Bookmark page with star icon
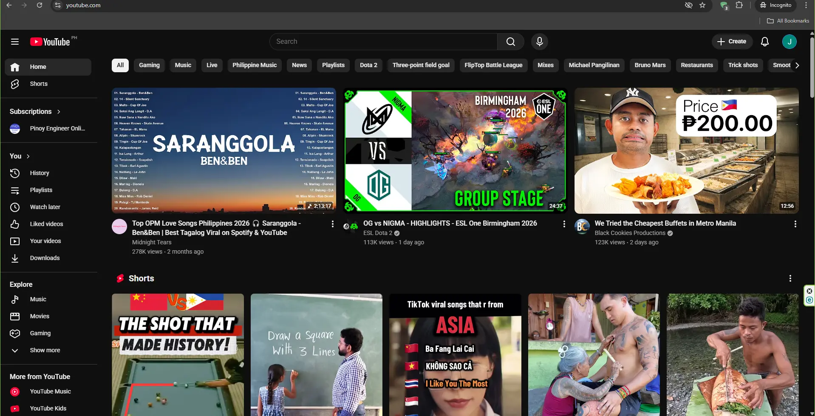 pos(702,5)
